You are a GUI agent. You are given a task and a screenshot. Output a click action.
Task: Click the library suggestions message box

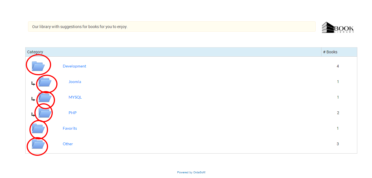172,27
